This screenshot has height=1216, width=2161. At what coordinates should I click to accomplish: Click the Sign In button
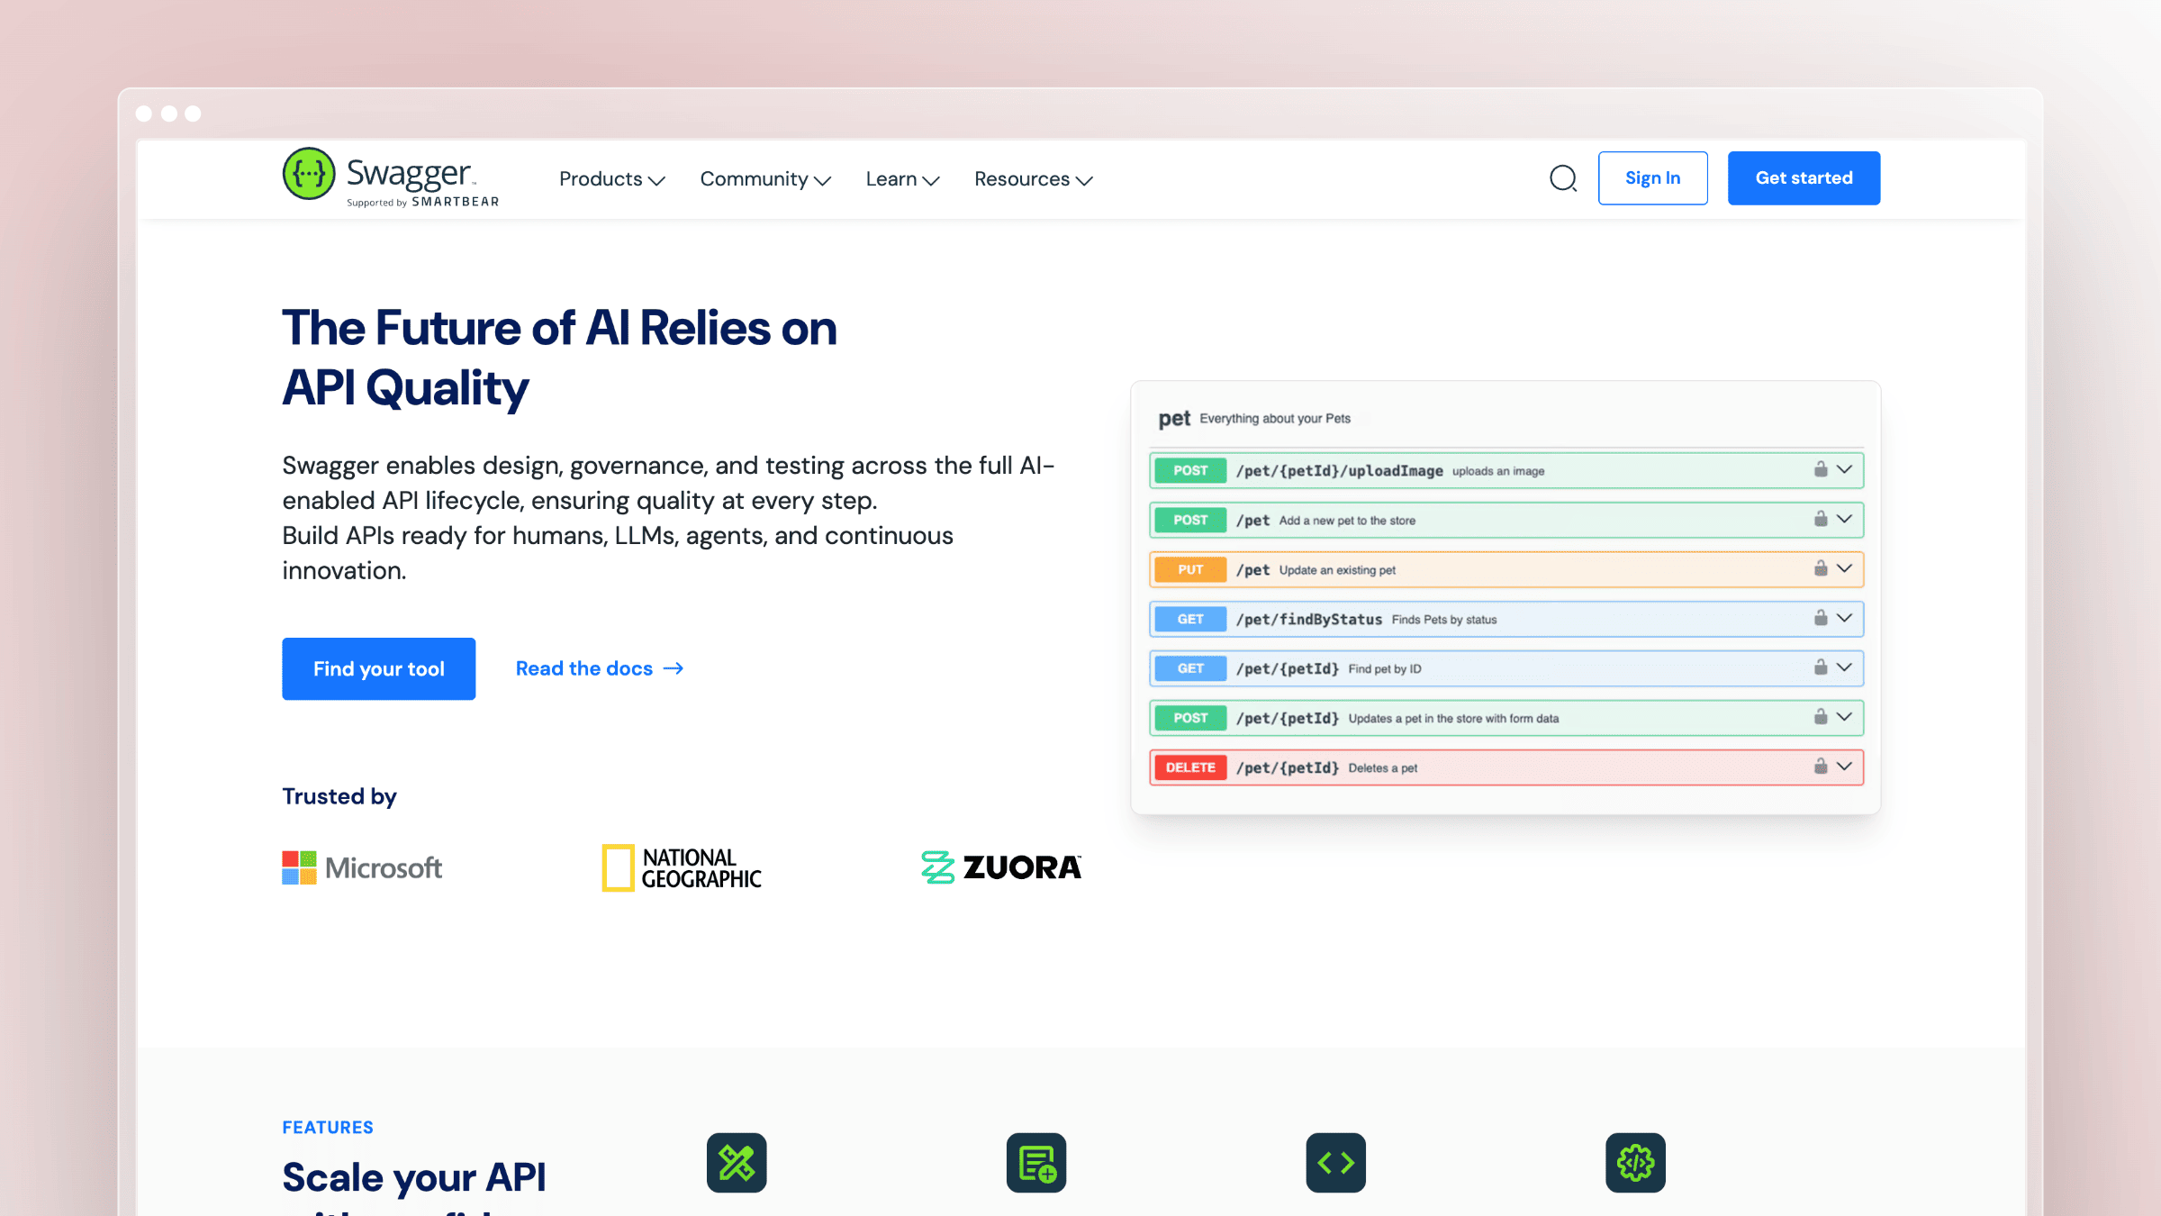[1653, 178]
